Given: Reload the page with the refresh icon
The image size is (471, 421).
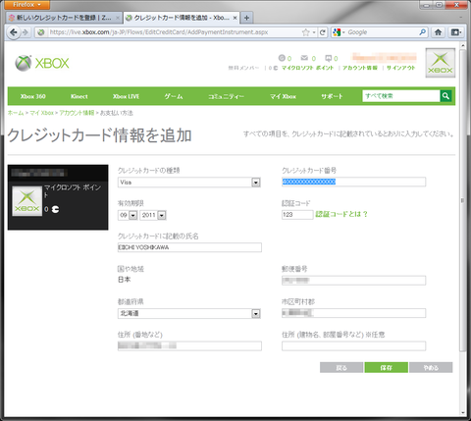Looking at the screenshot, I should click(323, 32).
